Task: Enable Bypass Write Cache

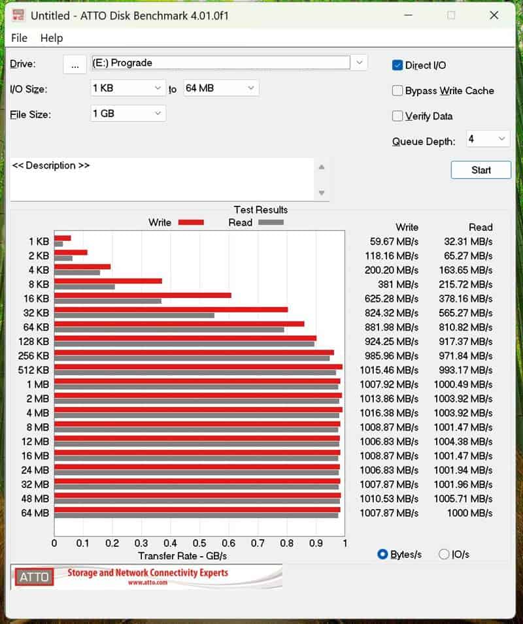Action: pos(397,91)
